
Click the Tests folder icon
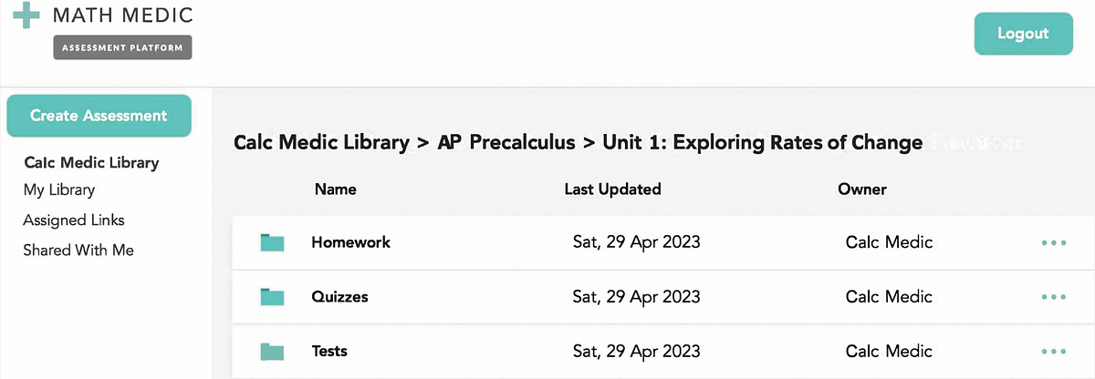point(272,352)
